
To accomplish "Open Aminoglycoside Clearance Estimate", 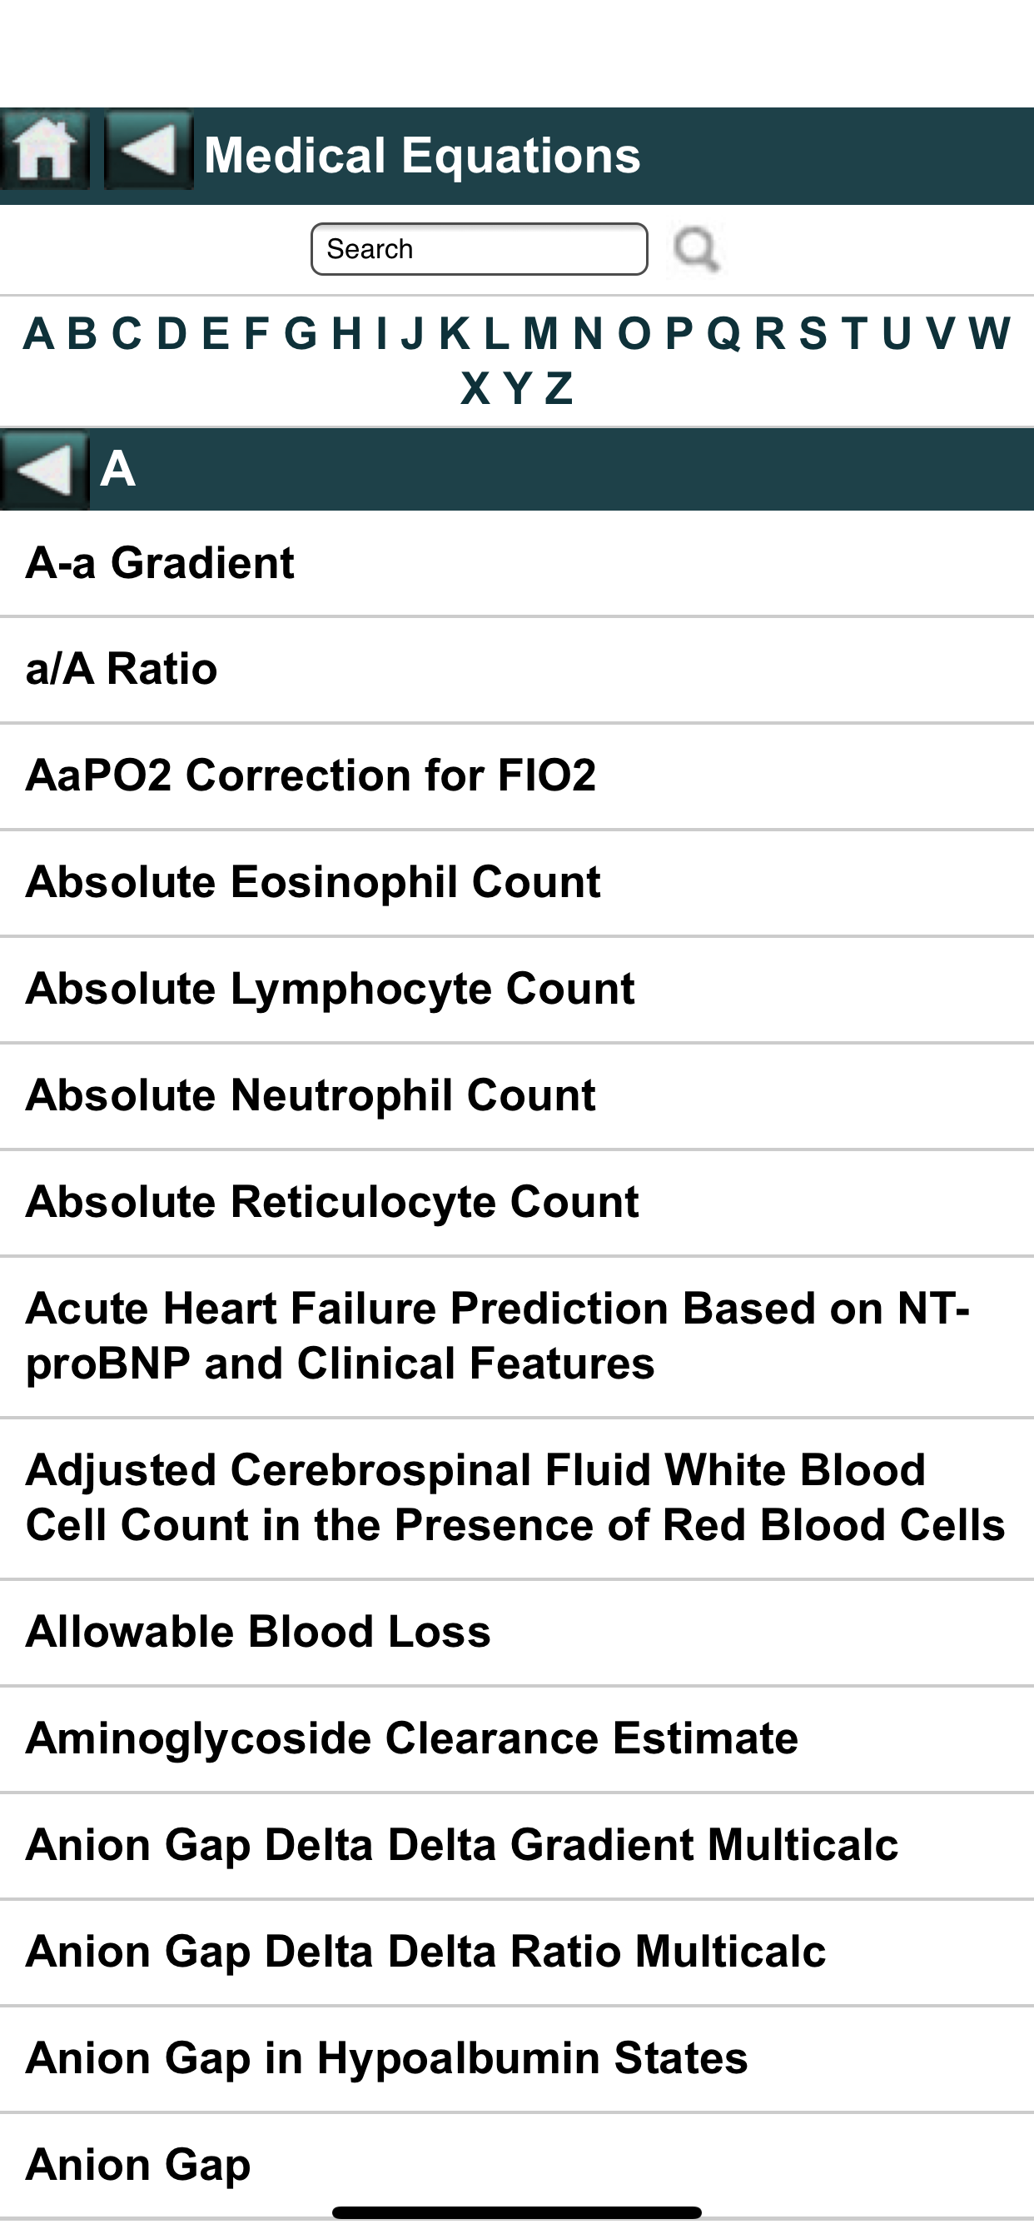I will click(x=517, y=1739).
